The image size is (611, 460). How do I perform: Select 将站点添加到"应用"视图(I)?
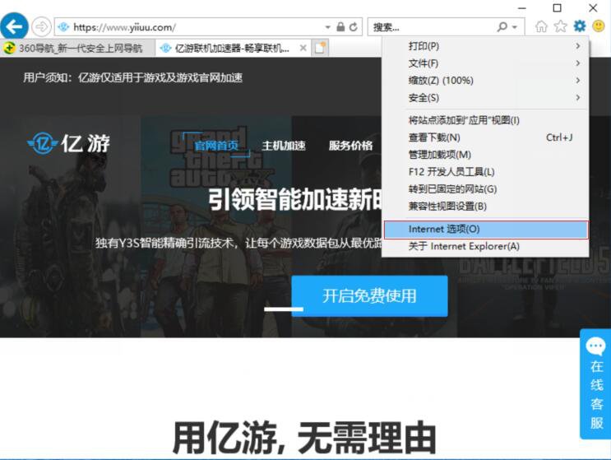pos(485,120)
